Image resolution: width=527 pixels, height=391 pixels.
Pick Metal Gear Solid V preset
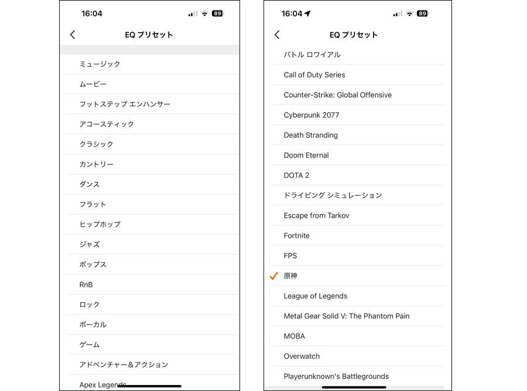[358, 315]
